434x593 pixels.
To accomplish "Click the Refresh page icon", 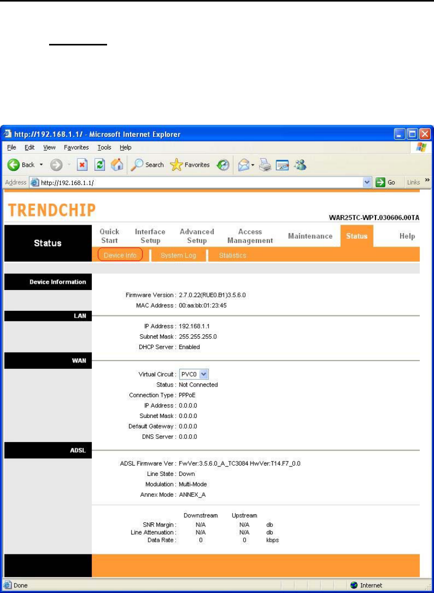I will point(99,165).
